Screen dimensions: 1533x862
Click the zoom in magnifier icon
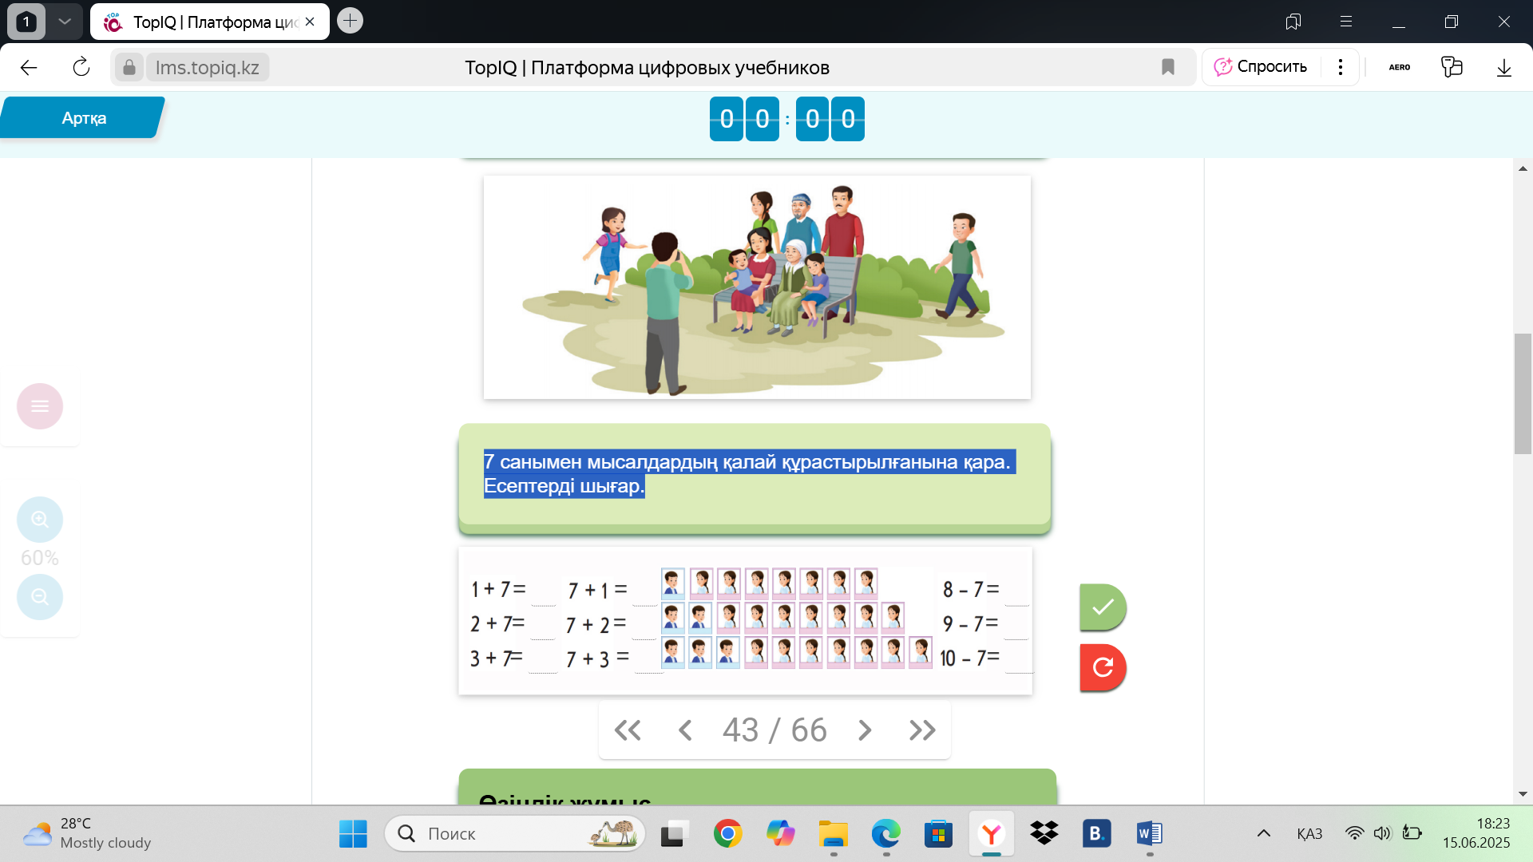(x=40, y=520)
